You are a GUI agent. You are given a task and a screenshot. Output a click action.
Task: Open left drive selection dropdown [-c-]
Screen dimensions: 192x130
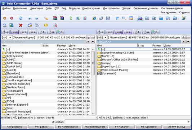click(x=6, y=37)
